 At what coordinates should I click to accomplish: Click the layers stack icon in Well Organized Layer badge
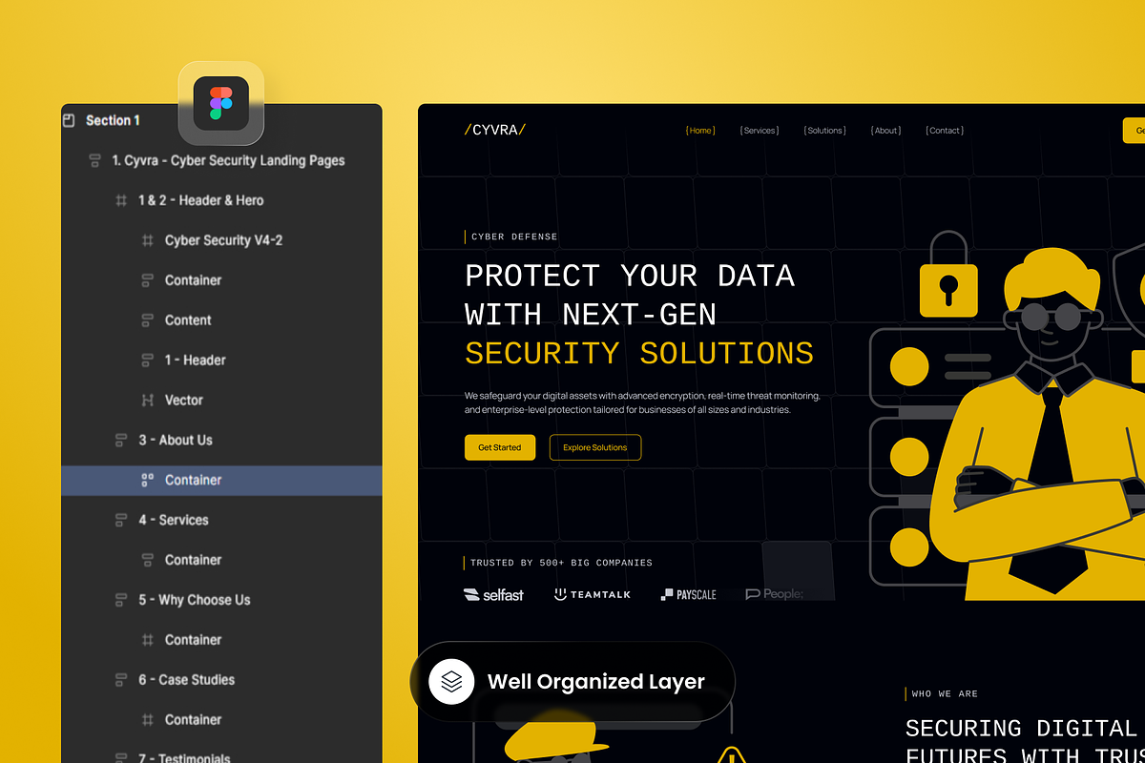pos(451,681)
